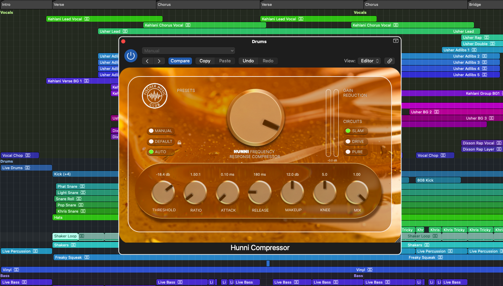Screen dimensions: 503x286
Task: Click the MAKEUP knob
Action: (292, 193)
